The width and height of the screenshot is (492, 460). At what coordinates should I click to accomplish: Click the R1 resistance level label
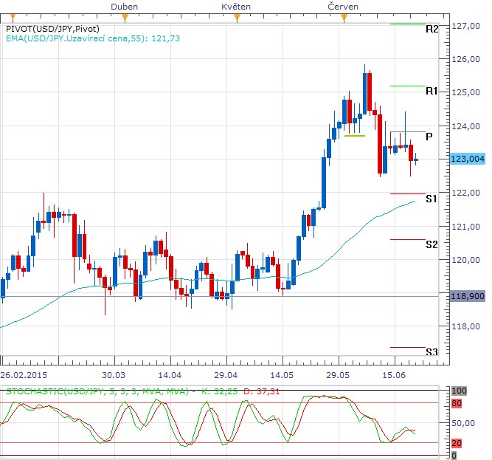tap(432, 91)
